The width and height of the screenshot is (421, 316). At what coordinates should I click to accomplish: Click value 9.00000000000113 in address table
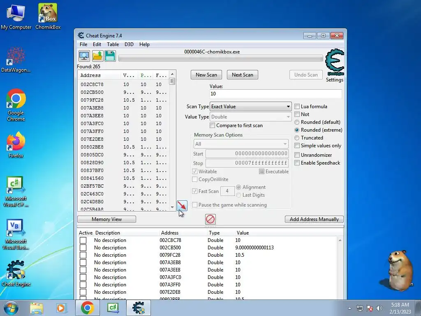254,248
